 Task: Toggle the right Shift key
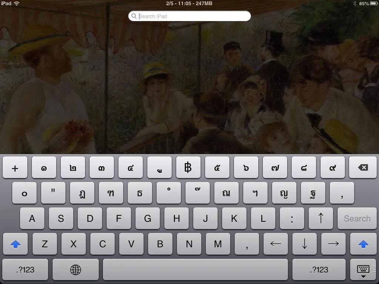(x=363, y=244)
